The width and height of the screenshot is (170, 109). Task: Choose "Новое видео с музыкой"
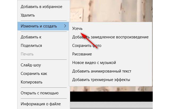110,63
